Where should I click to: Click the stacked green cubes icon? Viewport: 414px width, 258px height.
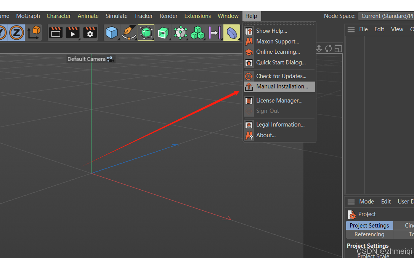197,33
